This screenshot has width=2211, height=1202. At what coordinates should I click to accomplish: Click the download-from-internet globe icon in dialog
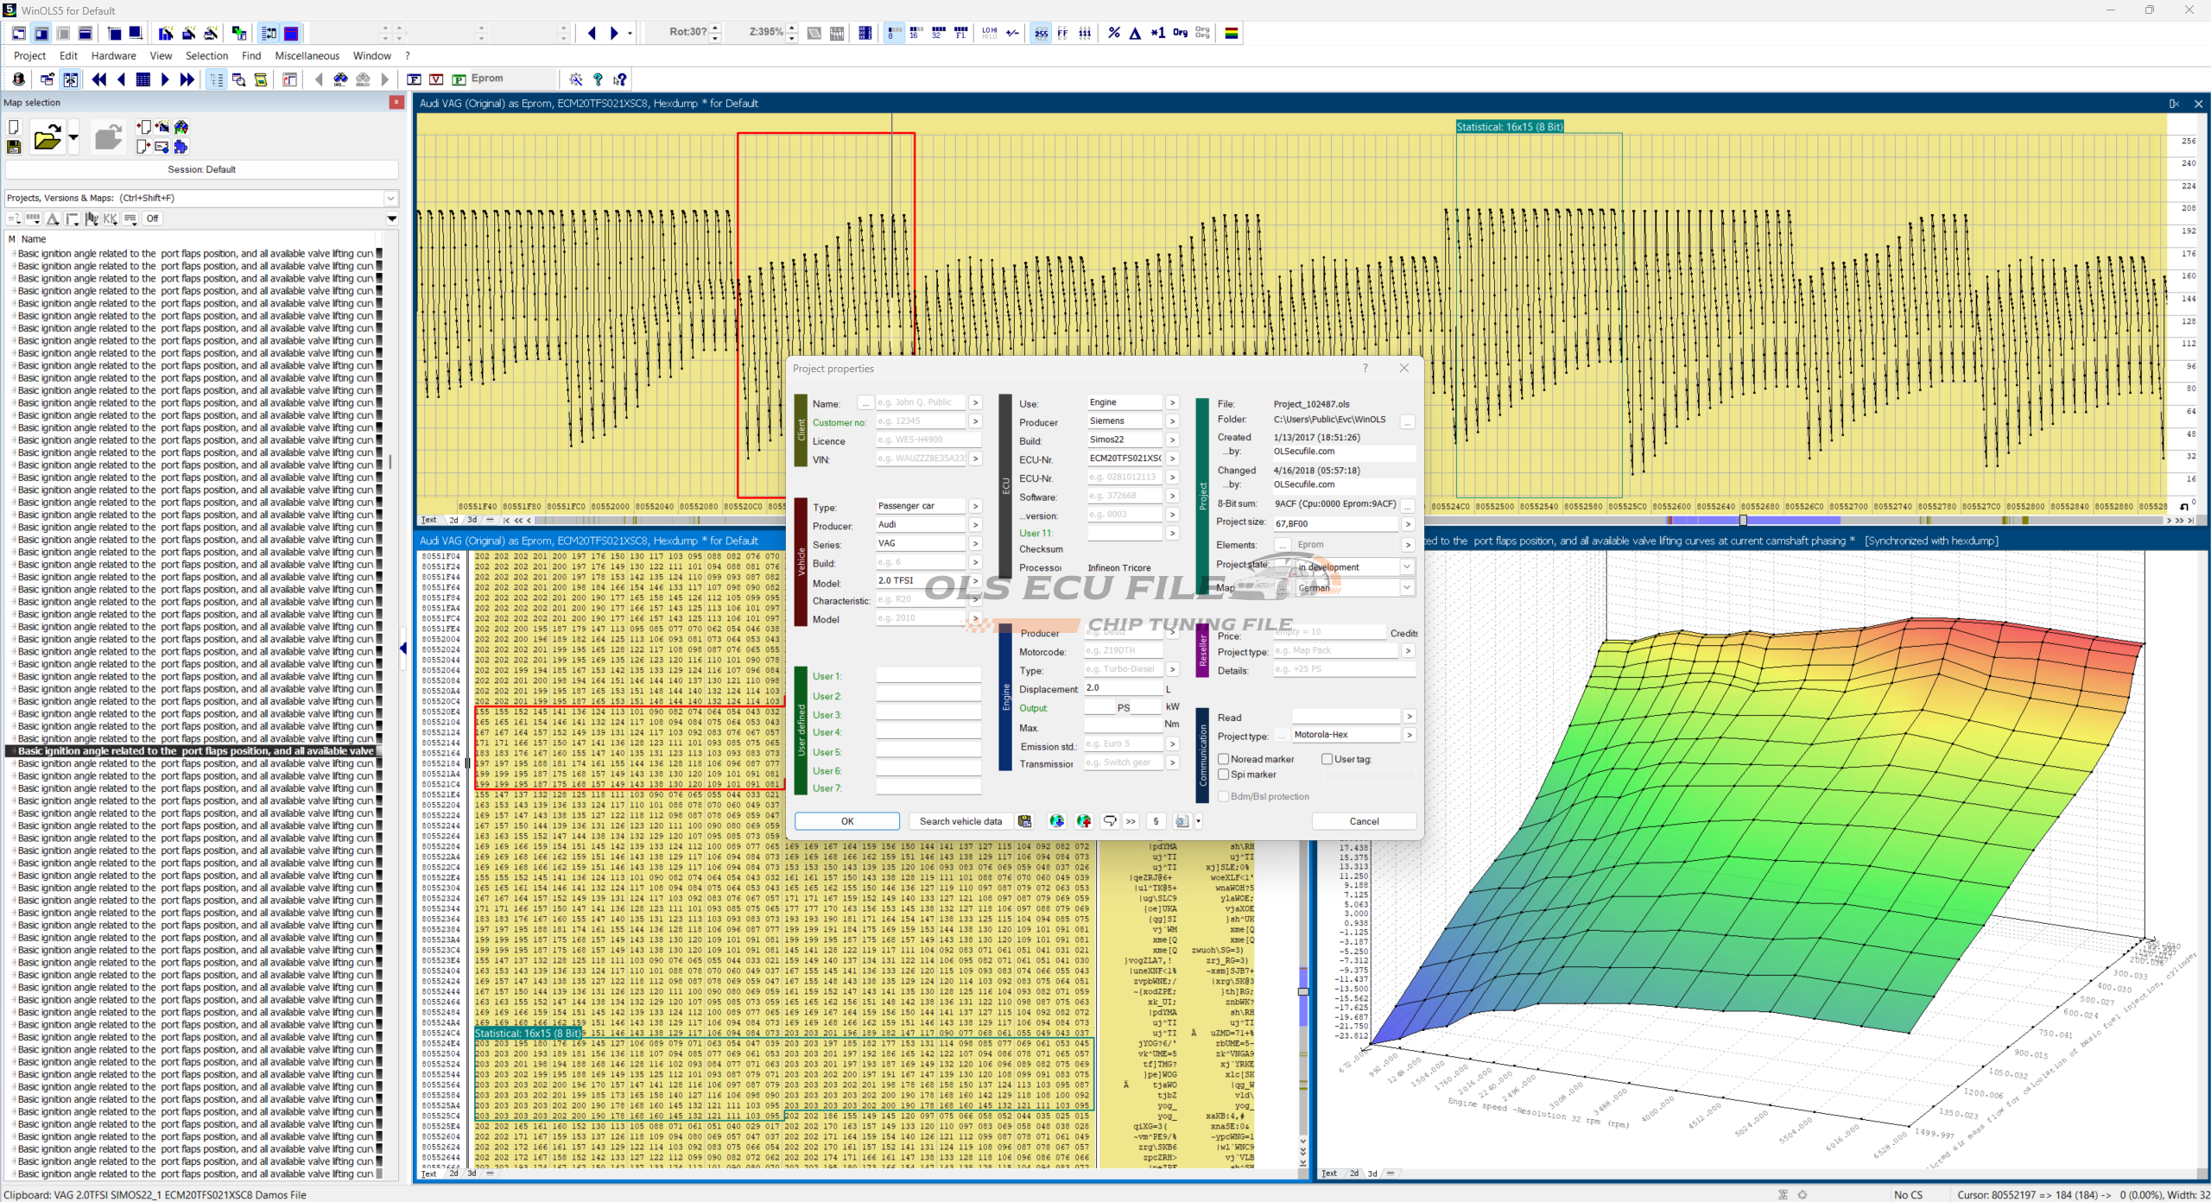(1056, 821)
